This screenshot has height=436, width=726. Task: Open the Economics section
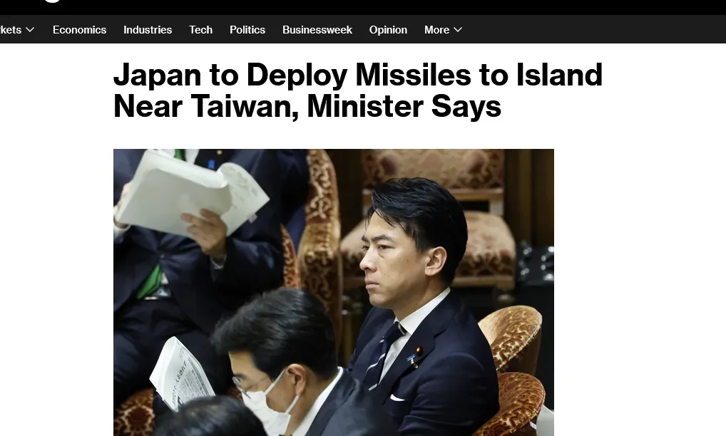click(80, 30)
